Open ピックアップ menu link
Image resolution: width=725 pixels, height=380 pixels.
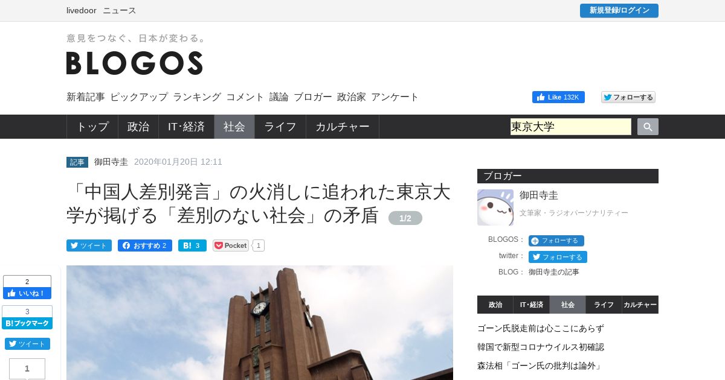click(139, 97)
